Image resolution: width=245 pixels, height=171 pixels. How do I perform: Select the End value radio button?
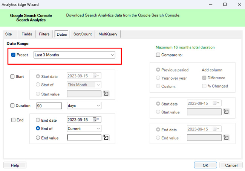(x=38, y=138)
